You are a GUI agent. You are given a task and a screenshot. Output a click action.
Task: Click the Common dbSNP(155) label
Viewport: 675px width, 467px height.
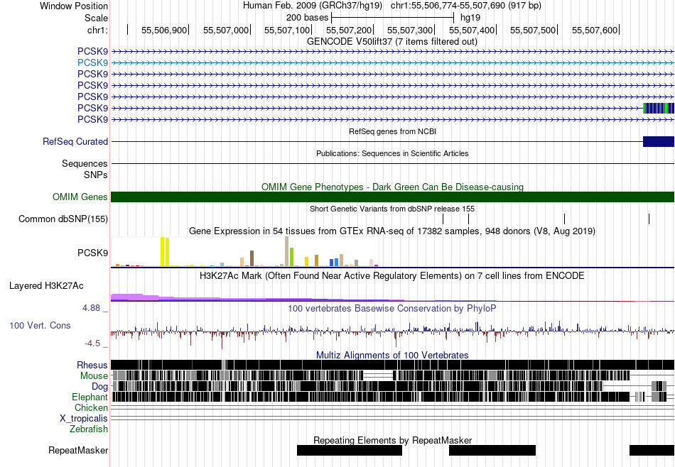[63, 219]
